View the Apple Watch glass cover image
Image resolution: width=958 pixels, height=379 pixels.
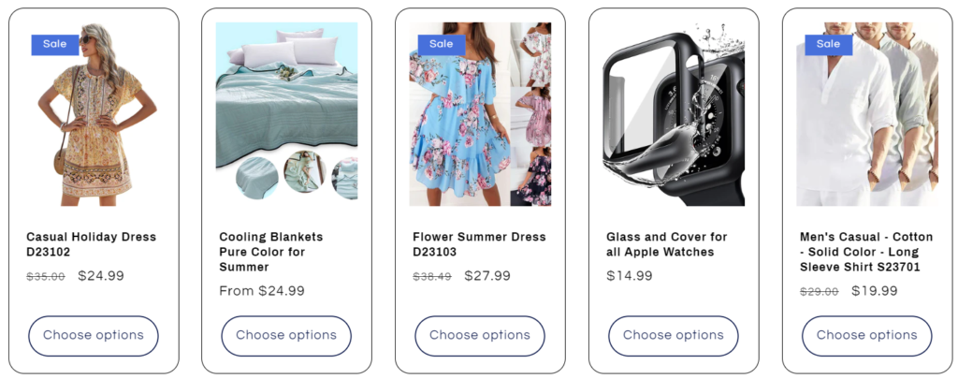(674, 114)
